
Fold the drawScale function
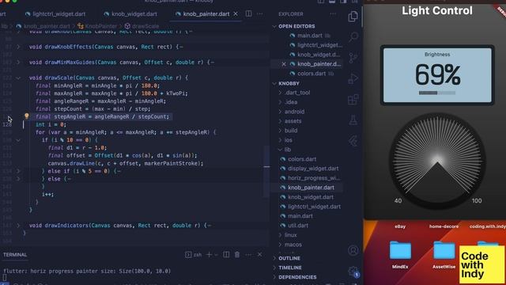click(x=18, y=78)
